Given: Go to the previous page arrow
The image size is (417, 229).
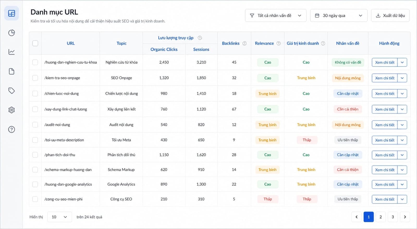Looking at the screenshot, I should click(x=357, y=217).
